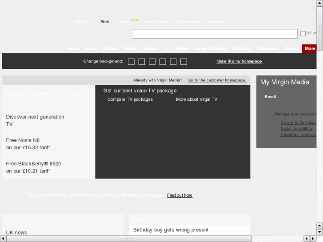323x242 pixels.
Task: Click Compare TV packages
Action: (x=130, y=99)
